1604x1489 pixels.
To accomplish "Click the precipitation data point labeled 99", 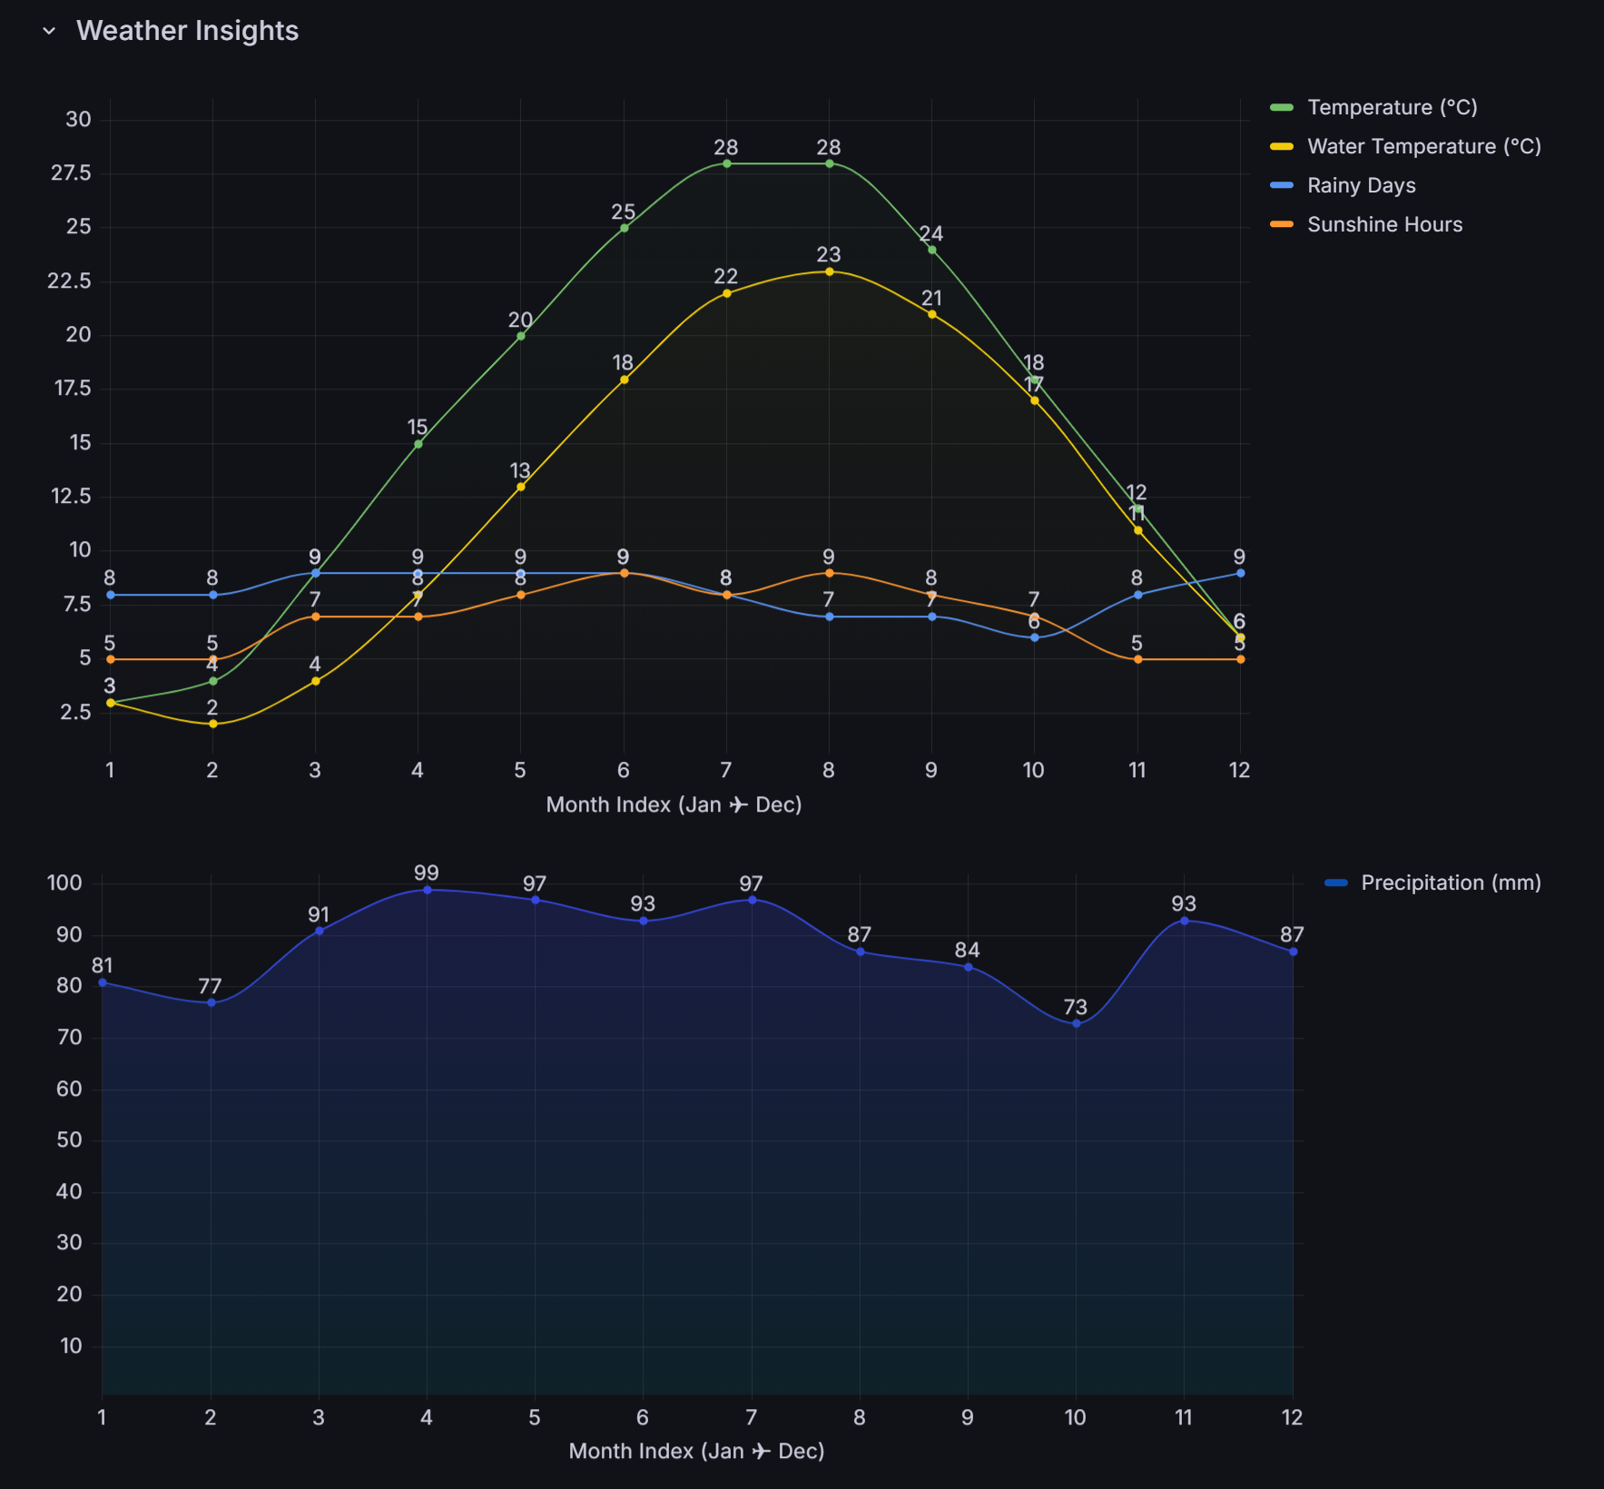I will coord(427,890).
